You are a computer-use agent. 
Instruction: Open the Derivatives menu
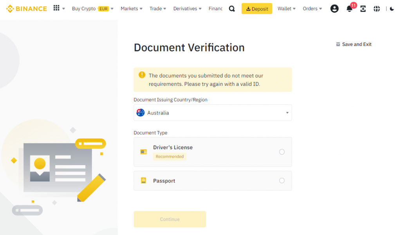pos(187,9)
